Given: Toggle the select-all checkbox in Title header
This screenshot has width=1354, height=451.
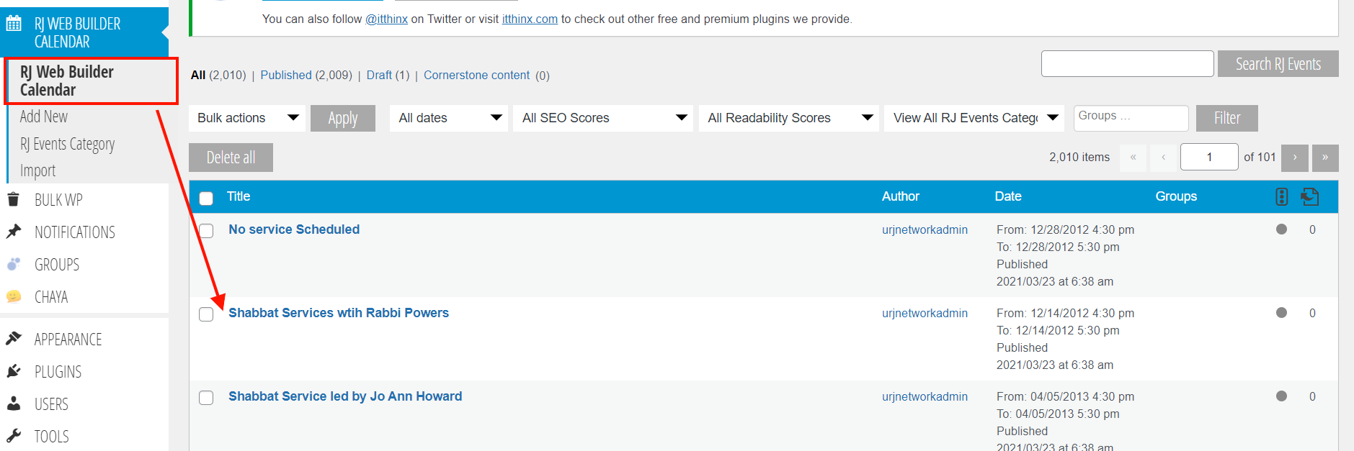Looking at the screenshot, I should tap(206, 199).
